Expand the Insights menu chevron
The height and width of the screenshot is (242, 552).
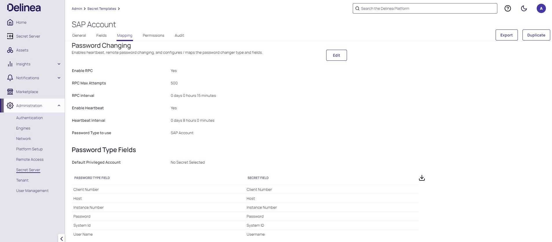(x=59, y=64)
